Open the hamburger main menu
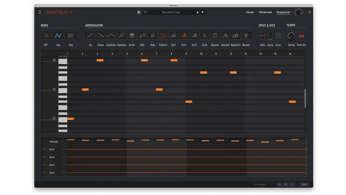346x195 pixels. pos(40,12)
